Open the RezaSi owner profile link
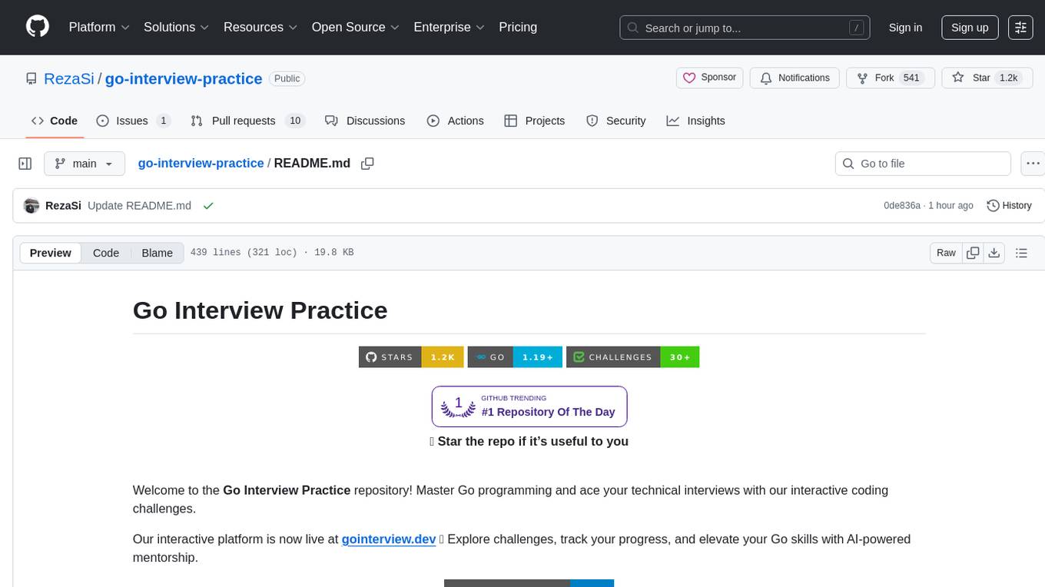 [x=69, y=78]
